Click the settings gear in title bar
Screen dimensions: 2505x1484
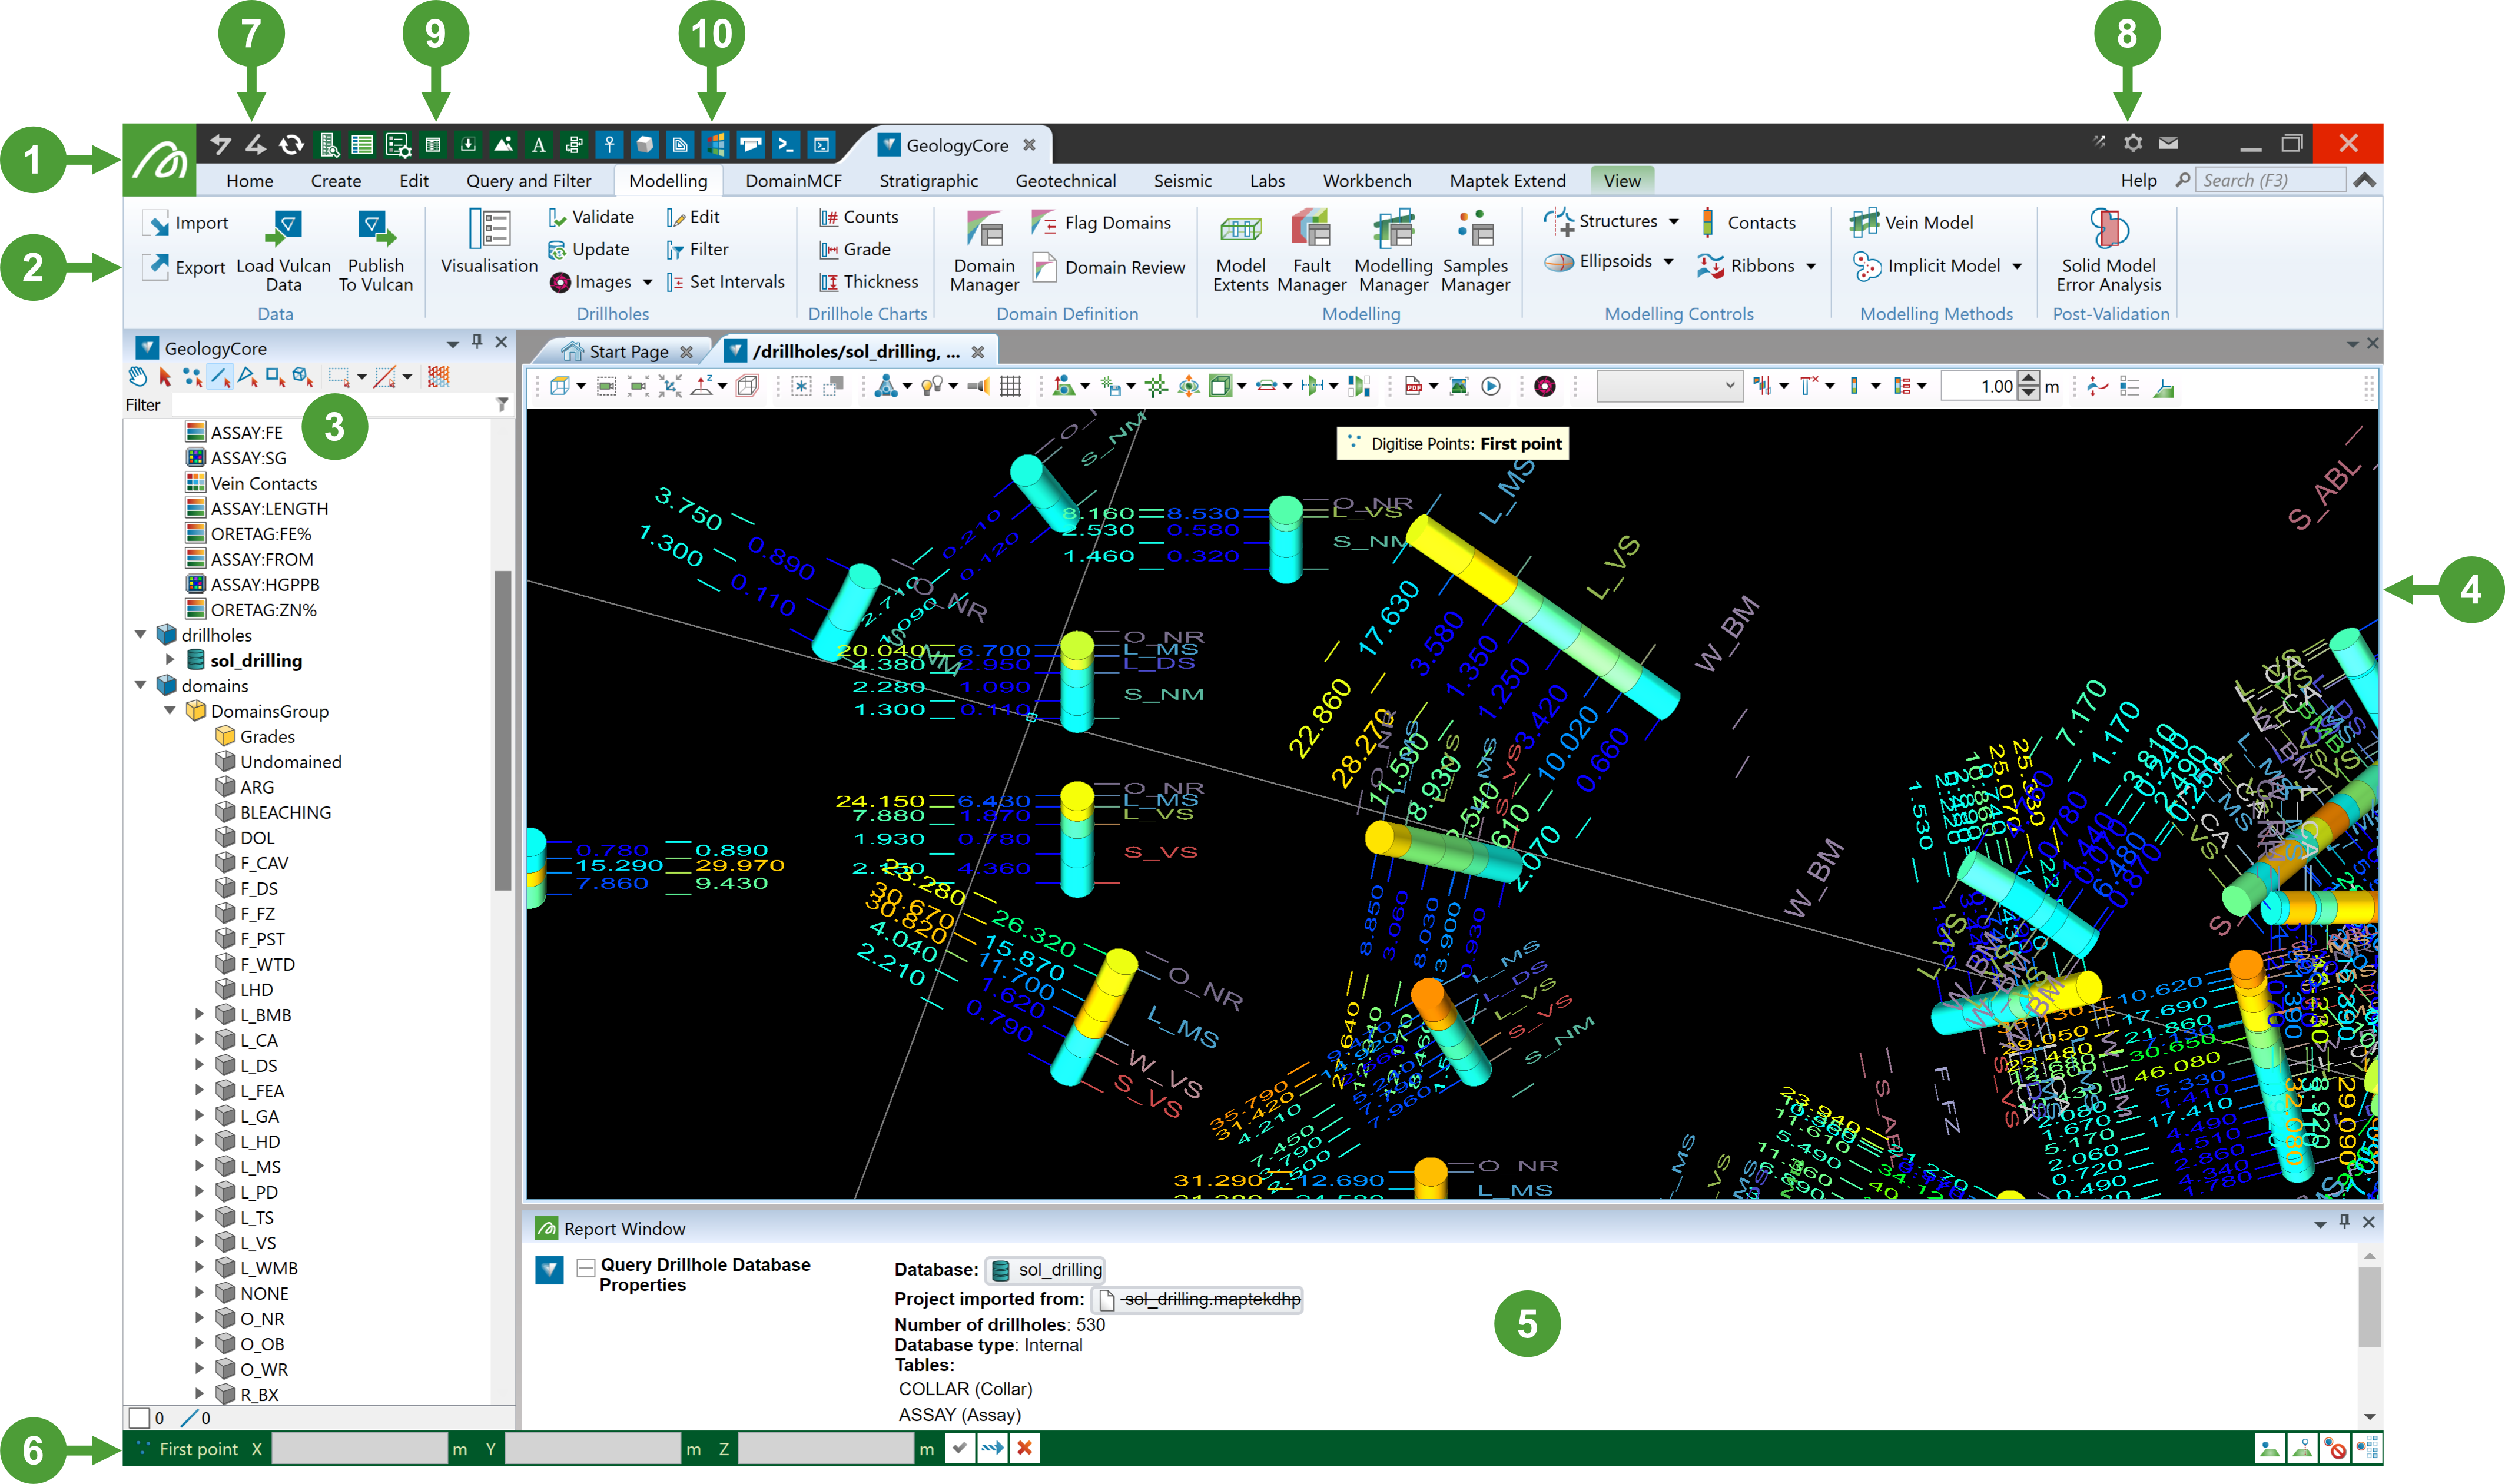click(x=2132, y=143)
